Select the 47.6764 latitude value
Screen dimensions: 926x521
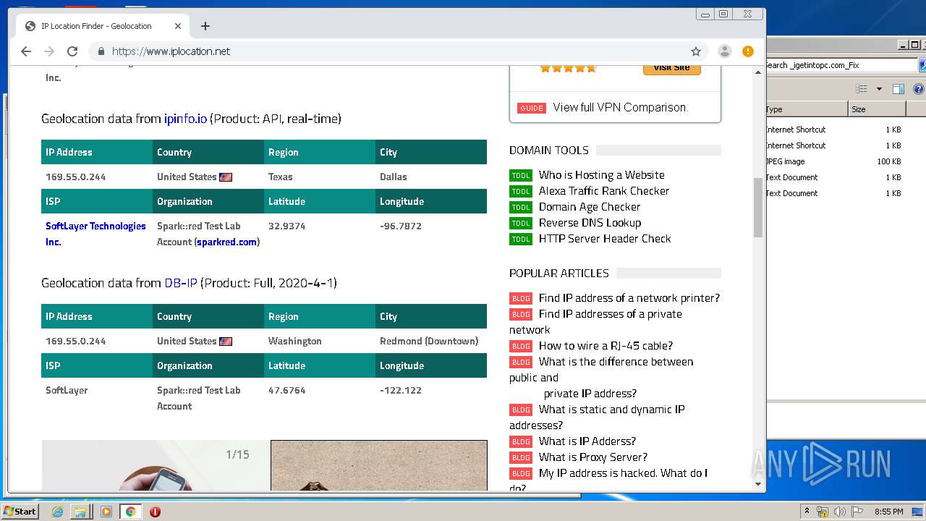286,390
